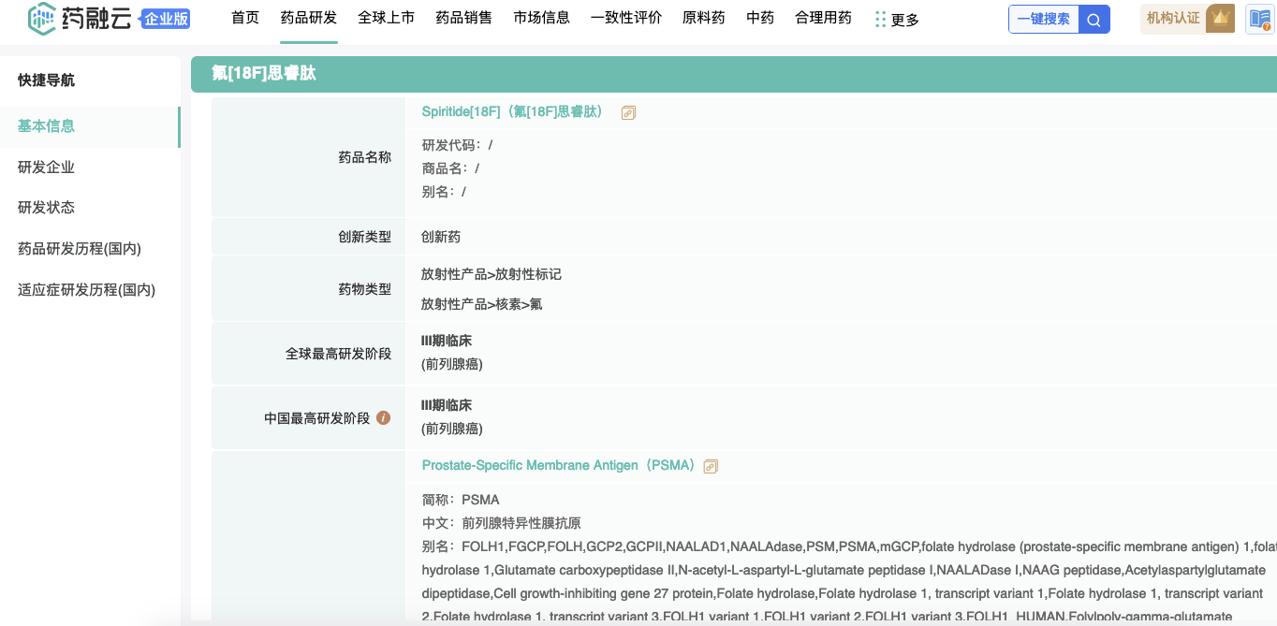Click the 更多 grid dots icon
The width and height of the screenshot is (1277, 626).
[x=880, y=19]
